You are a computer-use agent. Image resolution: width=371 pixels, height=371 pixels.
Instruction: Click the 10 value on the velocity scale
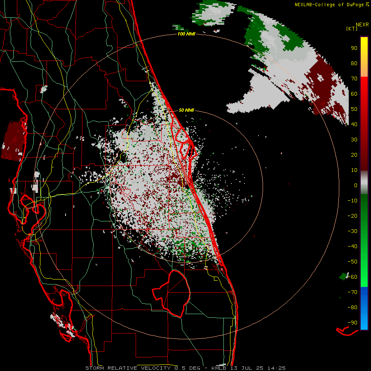click(354, 170)
